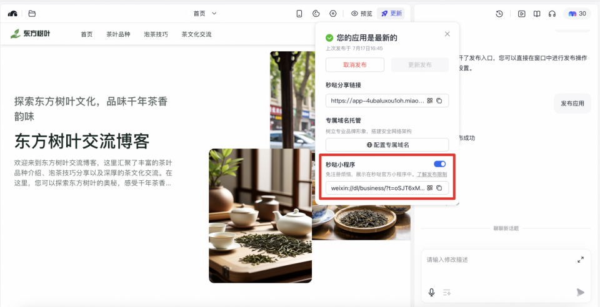The height and width of the screenshot is (307, 600).
Task: Open 首页 nav item on site
Action: tap(86, 34)
